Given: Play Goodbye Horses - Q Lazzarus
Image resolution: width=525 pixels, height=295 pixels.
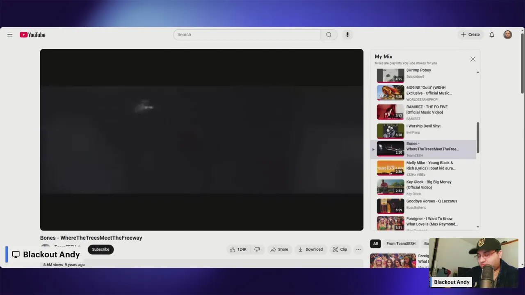Looking at the screenshot, I should 423,206.
